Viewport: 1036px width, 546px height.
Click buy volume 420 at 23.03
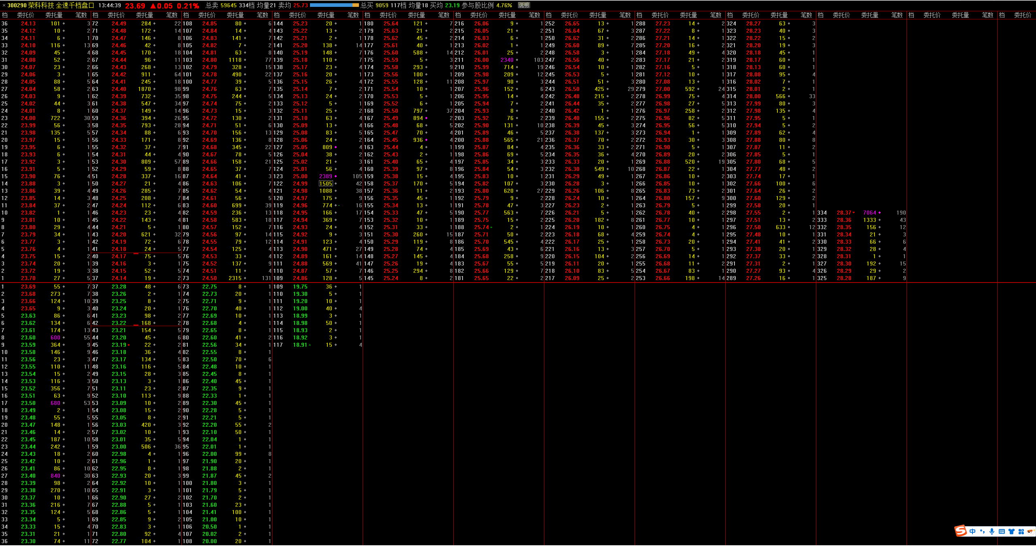click(146, 425)
